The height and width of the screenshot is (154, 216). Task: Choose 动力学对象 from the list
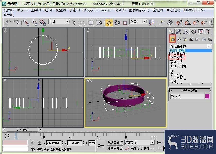tap(178, 78)
